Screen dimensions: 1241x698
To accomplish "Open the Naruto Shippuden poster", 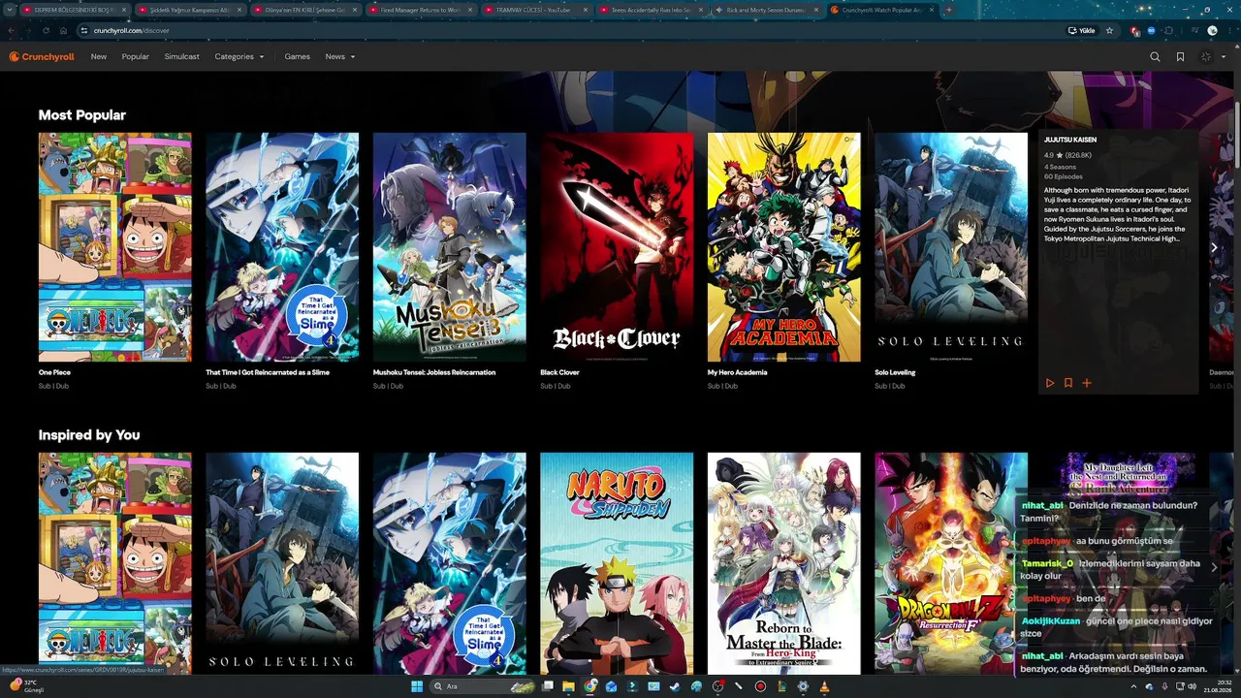I will pyautogui.click(x=617, y=563).
